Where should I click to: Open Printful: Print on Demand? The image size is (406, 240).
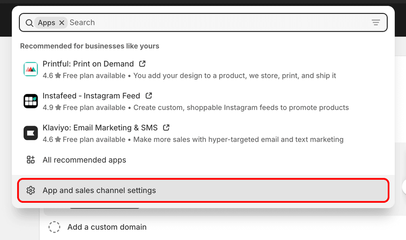(88, 64)
